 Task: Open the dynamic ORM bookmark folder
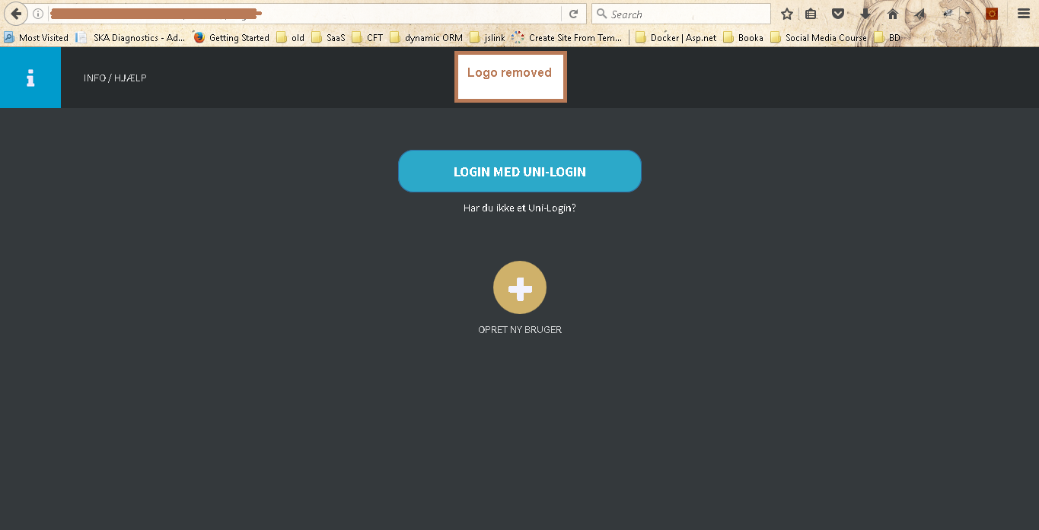(426, 37)
